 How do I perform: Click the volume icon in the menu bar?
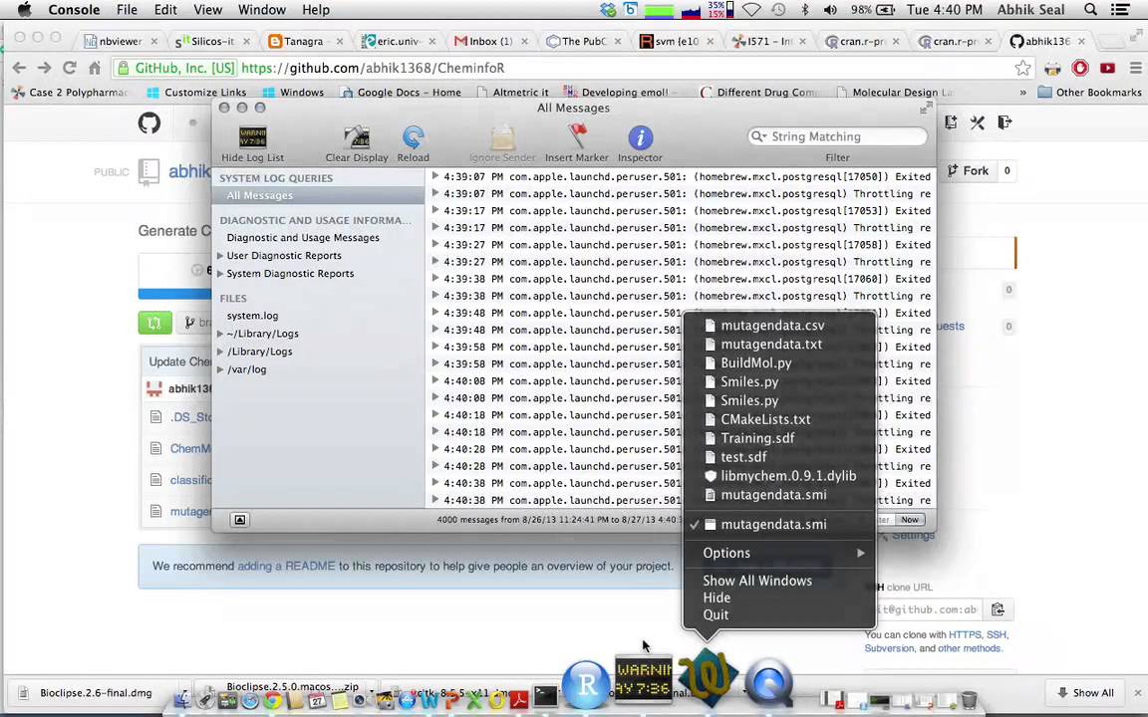coord(830,10)
